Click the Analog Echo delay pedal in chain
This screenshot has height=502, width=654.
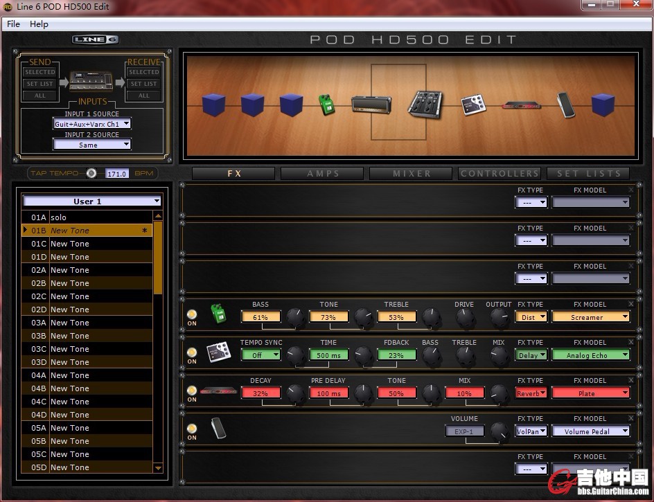pyautogui.click(x=473, y=105)
